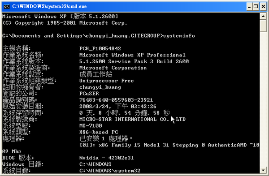Close the cmd.exe window
This screenshot has width=269, height=176.
tap(263, 7)
